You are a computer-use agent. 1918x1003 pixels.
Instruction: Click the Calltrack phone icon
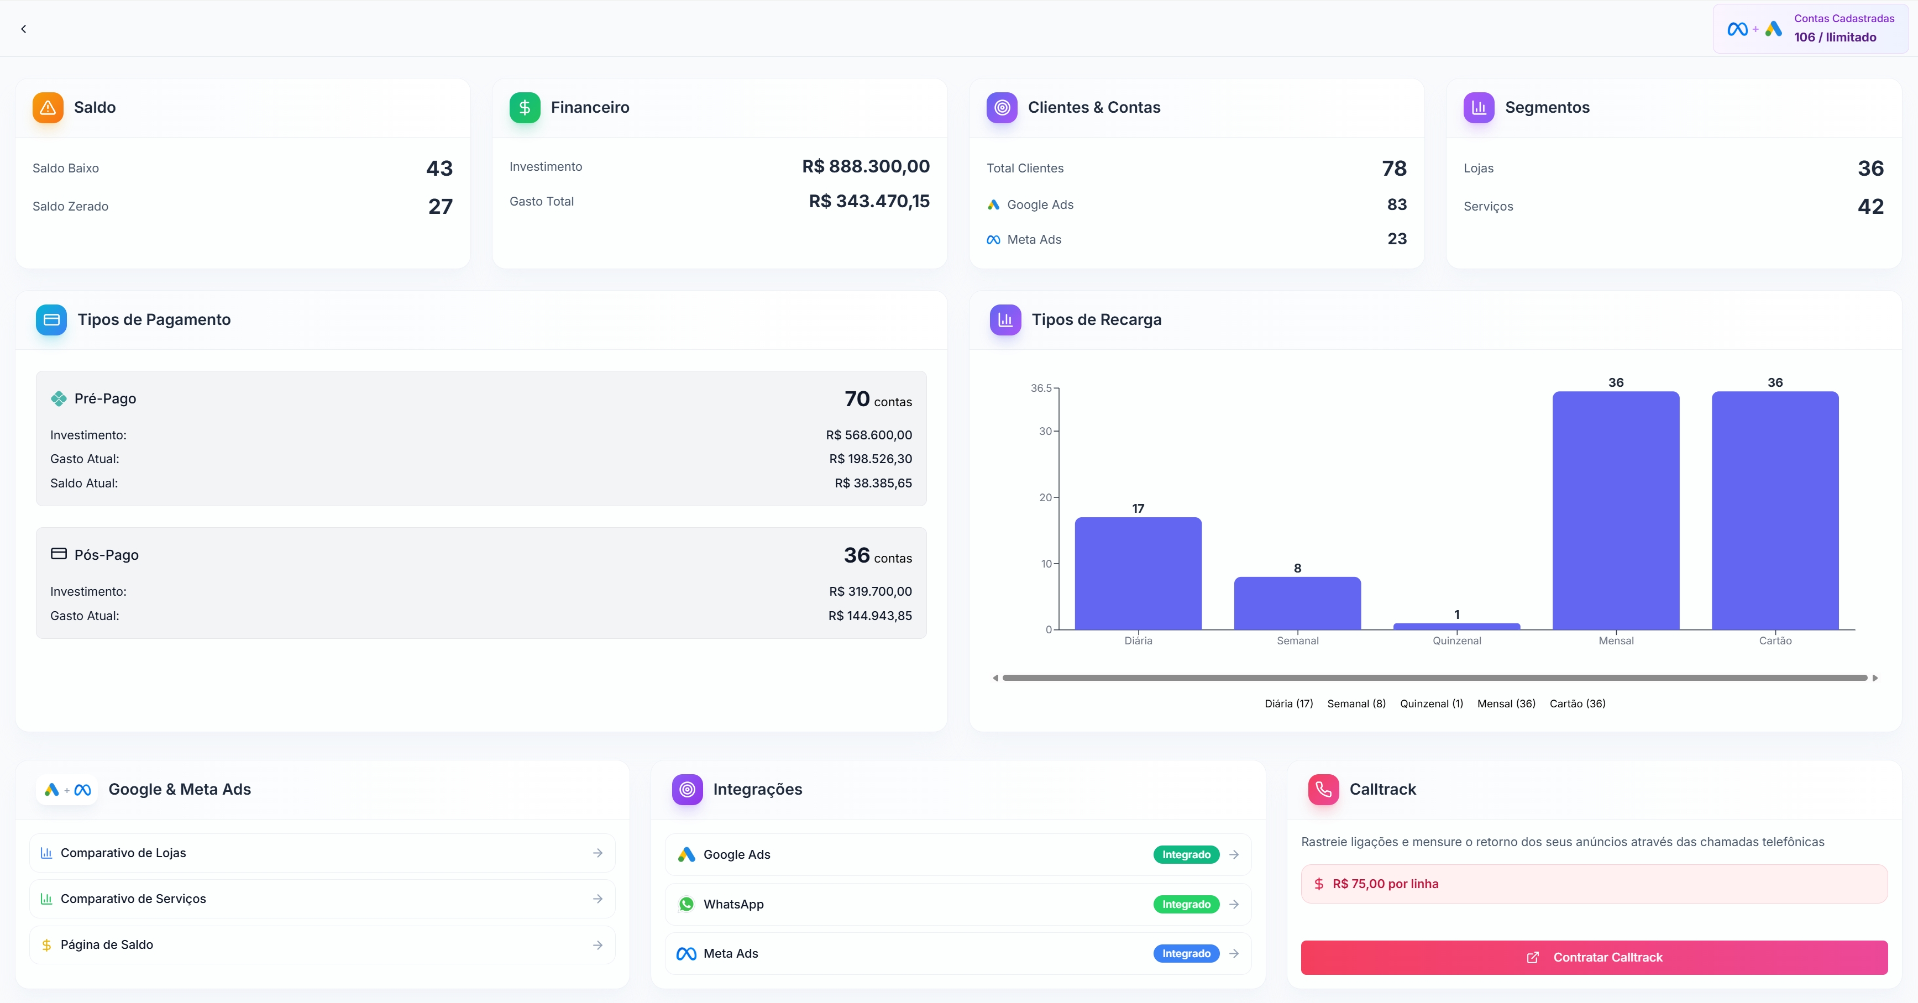pyautogui.click(x=1322, y=789)
